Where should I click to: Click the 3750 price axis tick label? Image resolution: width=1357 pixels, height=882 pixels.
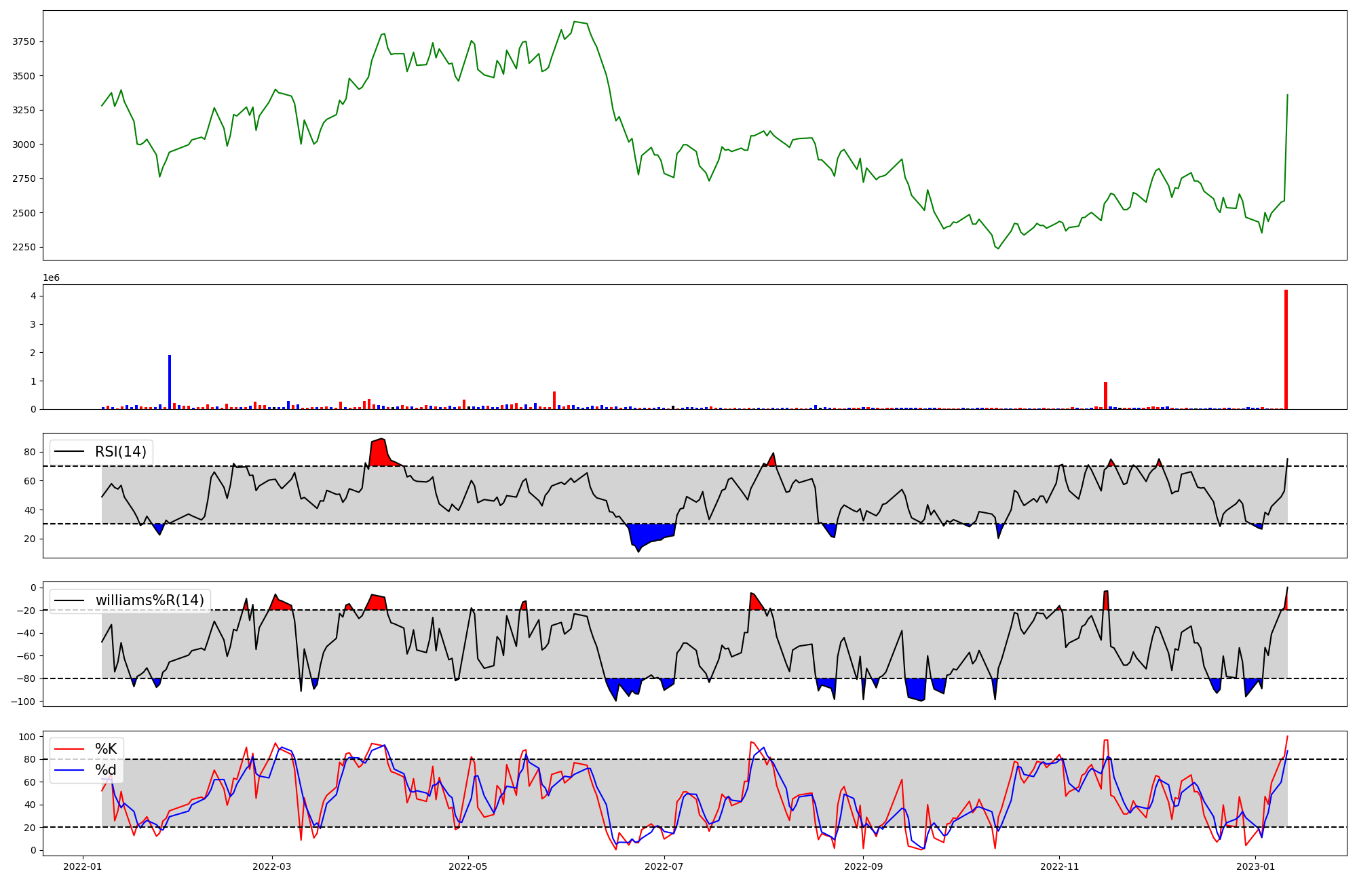(24, 42)
